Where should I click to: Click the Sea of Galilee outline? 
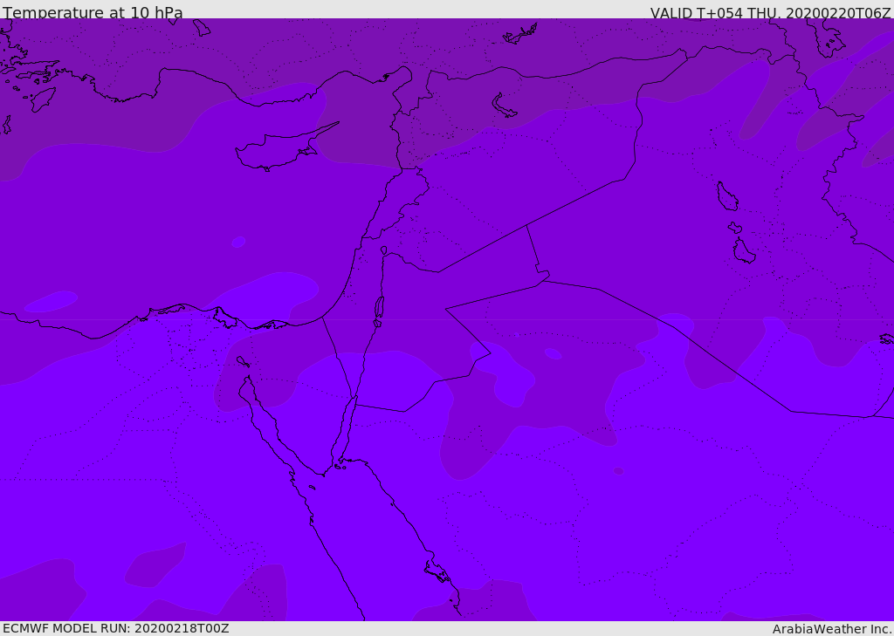[x=383, y=250]
